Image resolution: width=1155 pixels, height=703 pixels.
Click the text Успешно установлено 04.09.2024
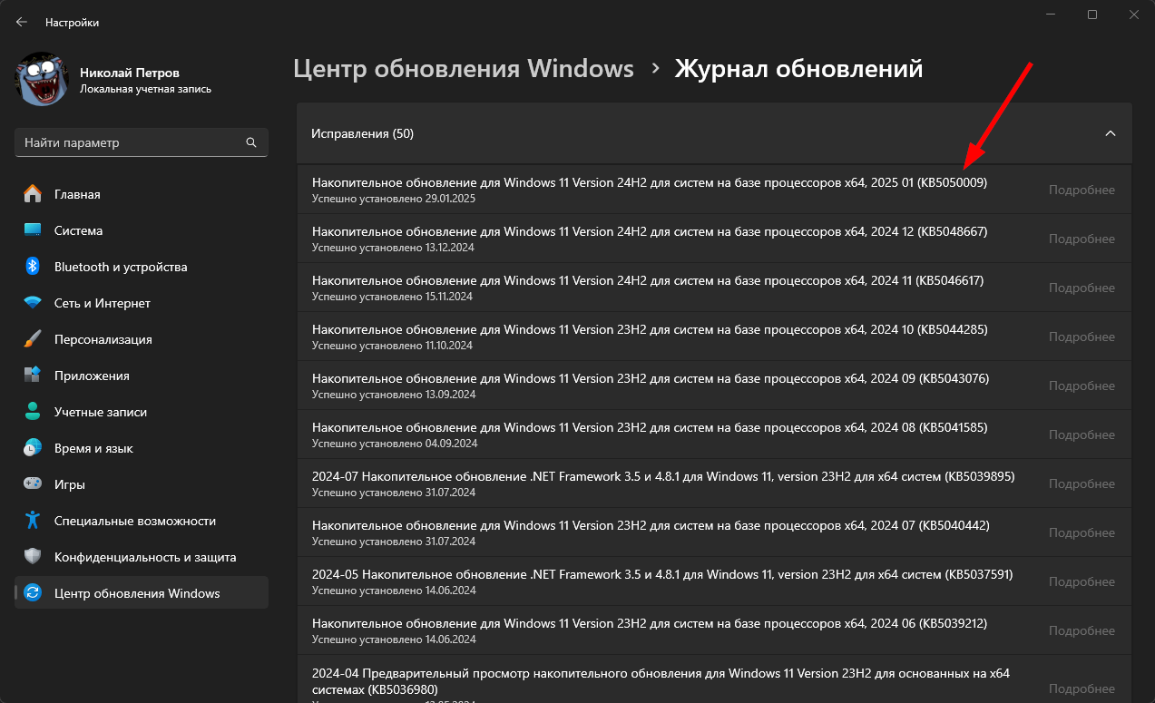click(x=395, y=443)
